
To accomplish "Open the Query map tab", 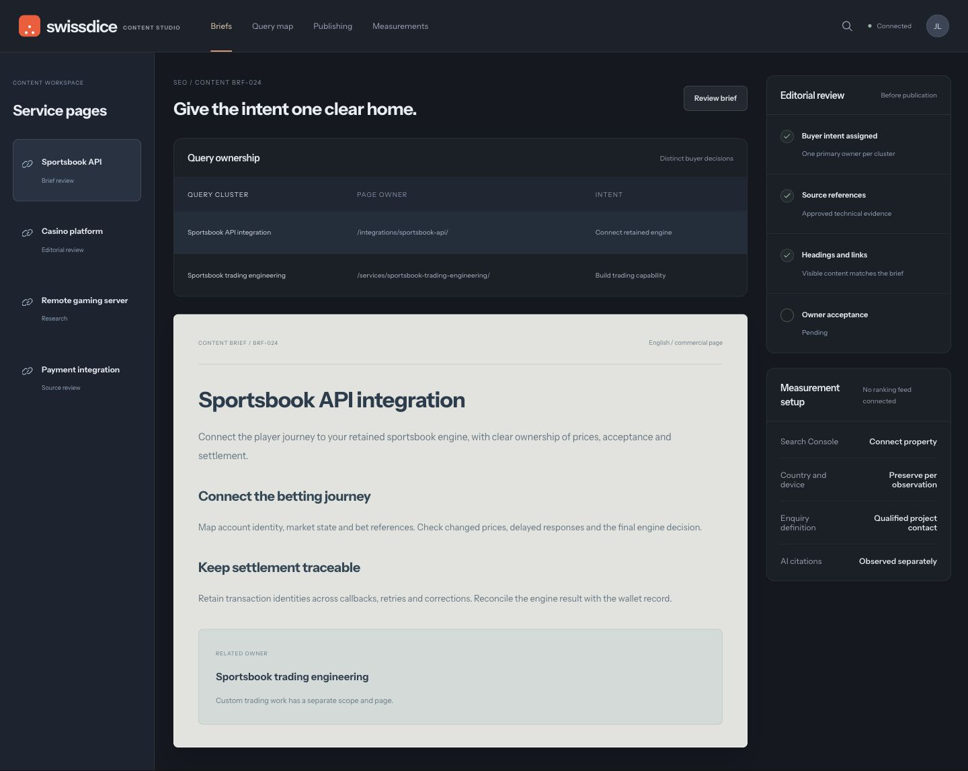I will [272, 26].
